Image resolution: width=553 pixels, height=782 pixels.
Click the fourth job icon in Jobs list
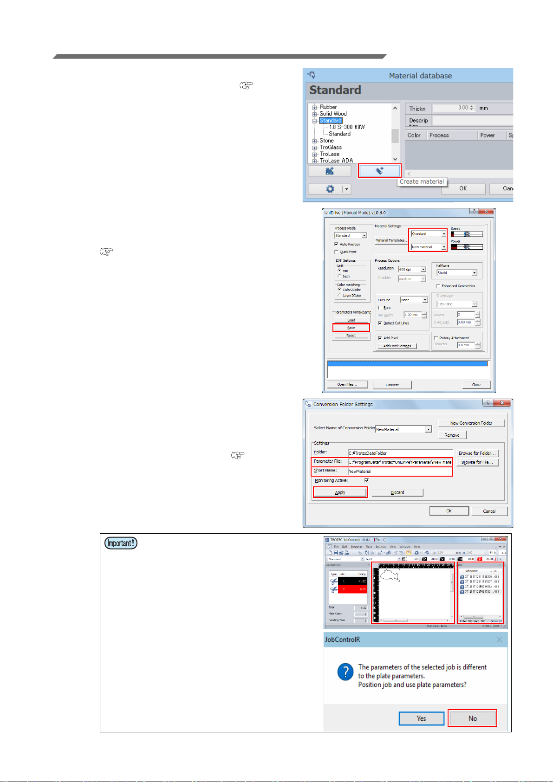pos(462,592)
